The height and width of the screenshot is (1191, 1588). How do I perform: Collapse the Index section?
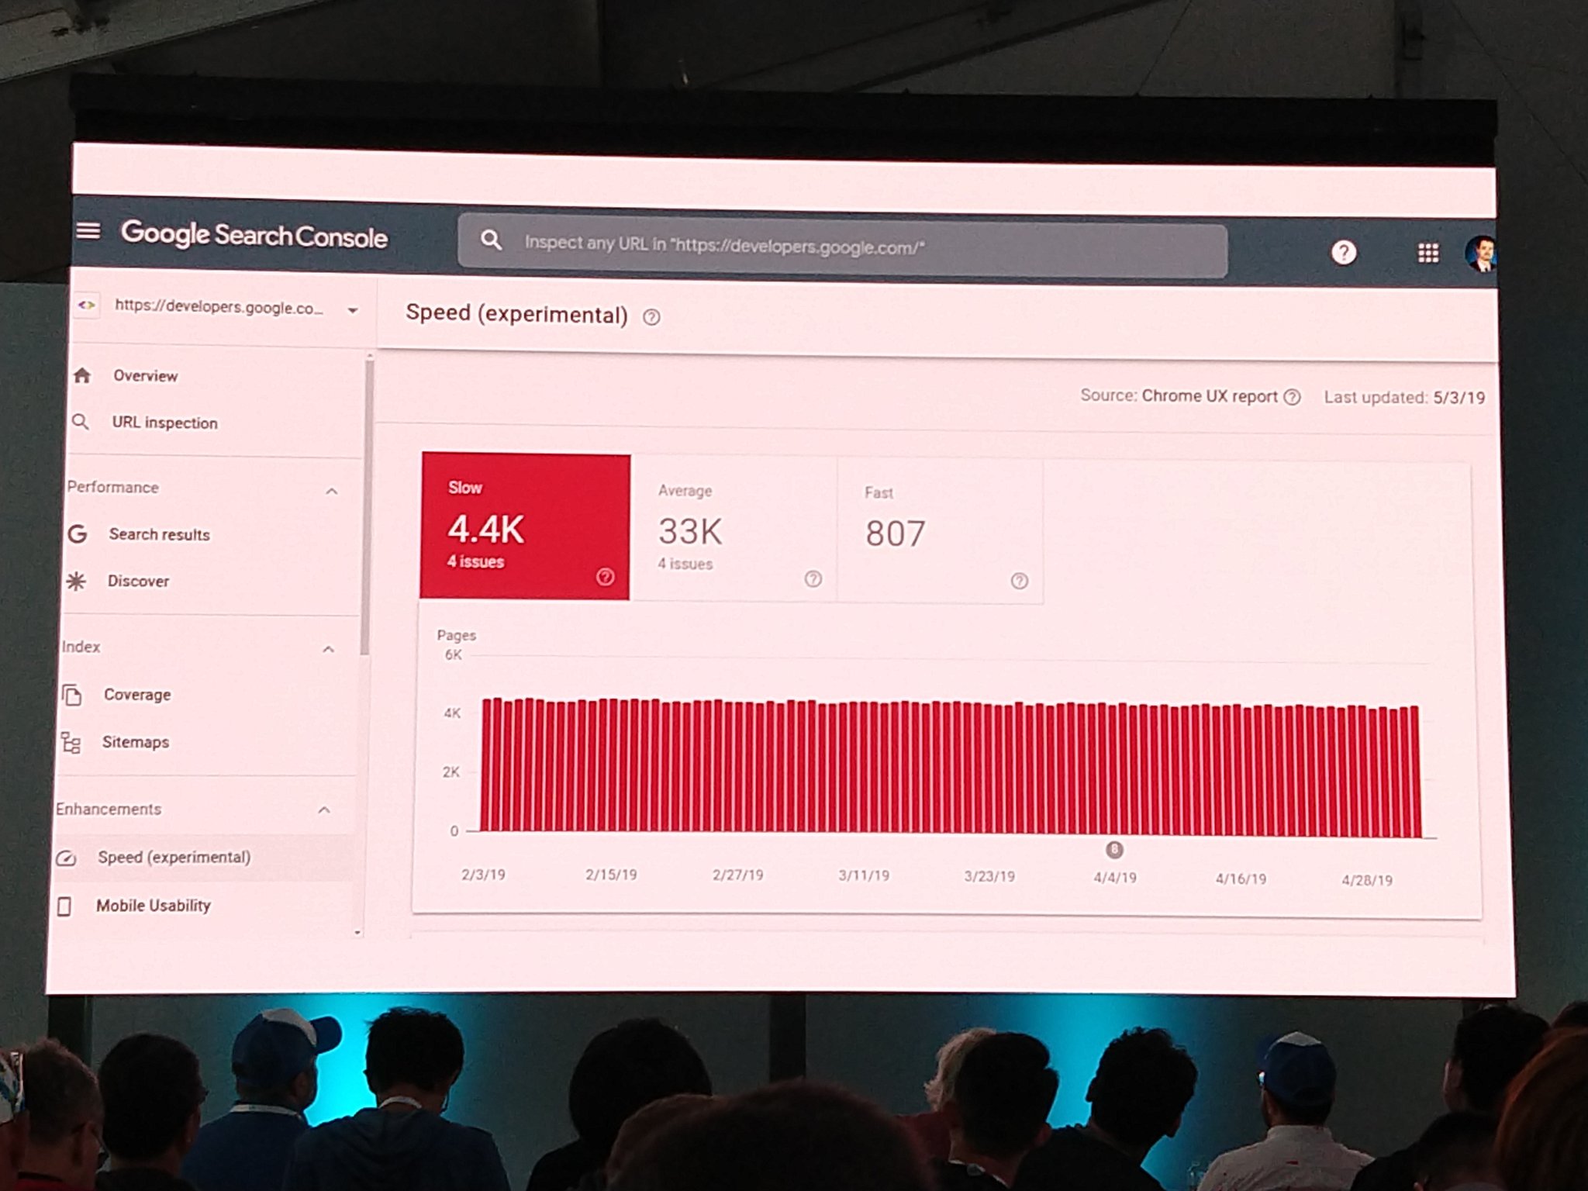pyautogui.click(x=329, y=649)
